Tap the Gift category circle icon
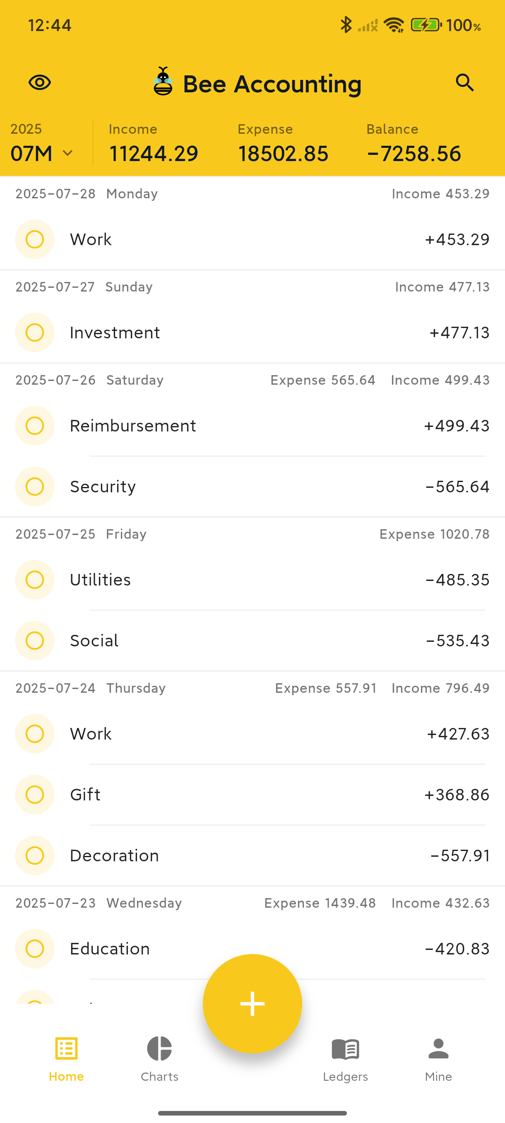Screen dimensions: 505x1123 pos(35,795)
